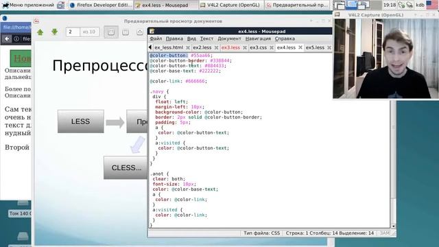Click the V4L2 Capture video preview
Viewport: 439px width, 247px height.
point(385,59)
